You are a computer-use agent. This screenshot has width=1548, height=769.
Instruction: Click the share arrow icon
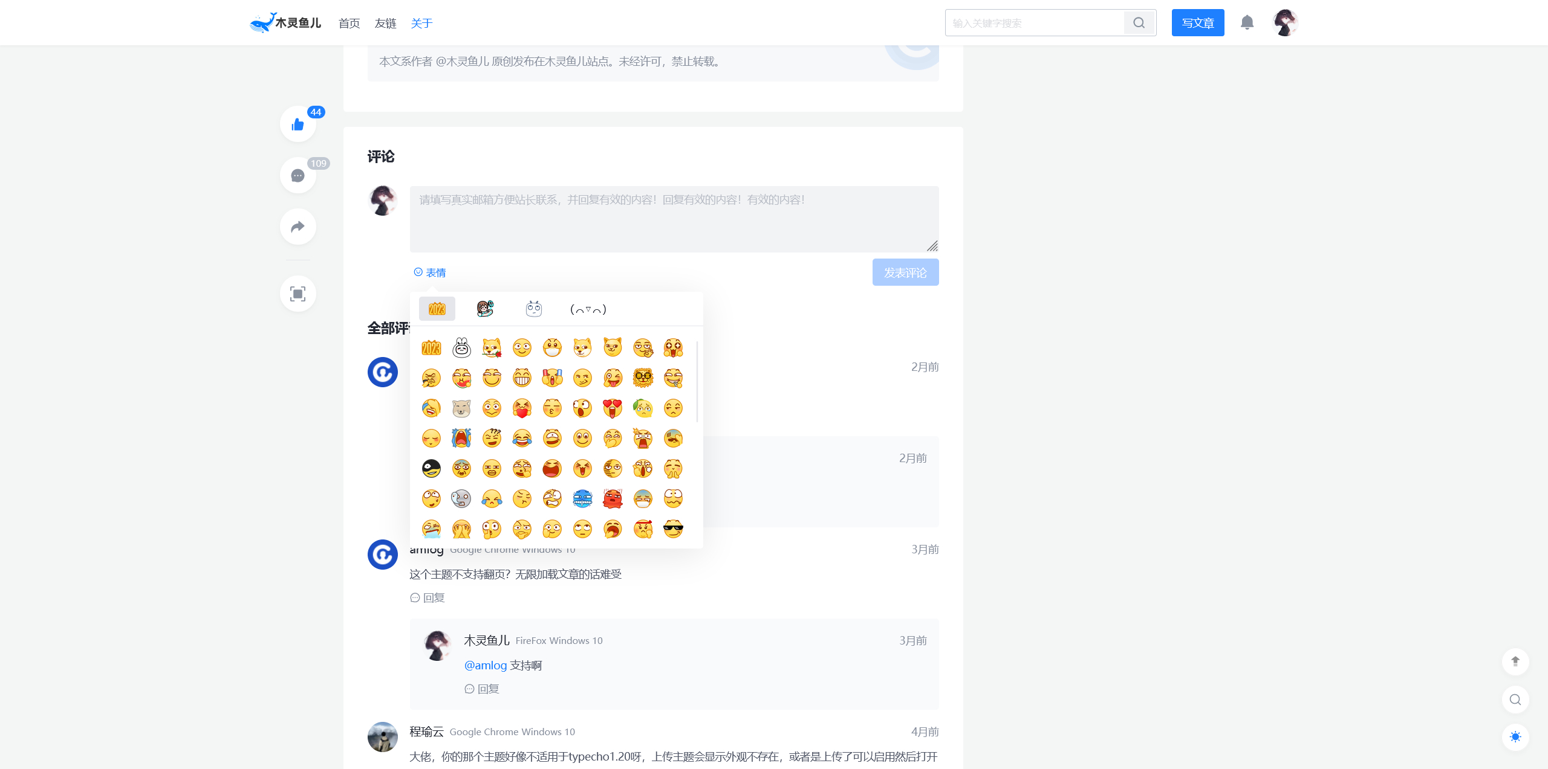coord(298,227)
